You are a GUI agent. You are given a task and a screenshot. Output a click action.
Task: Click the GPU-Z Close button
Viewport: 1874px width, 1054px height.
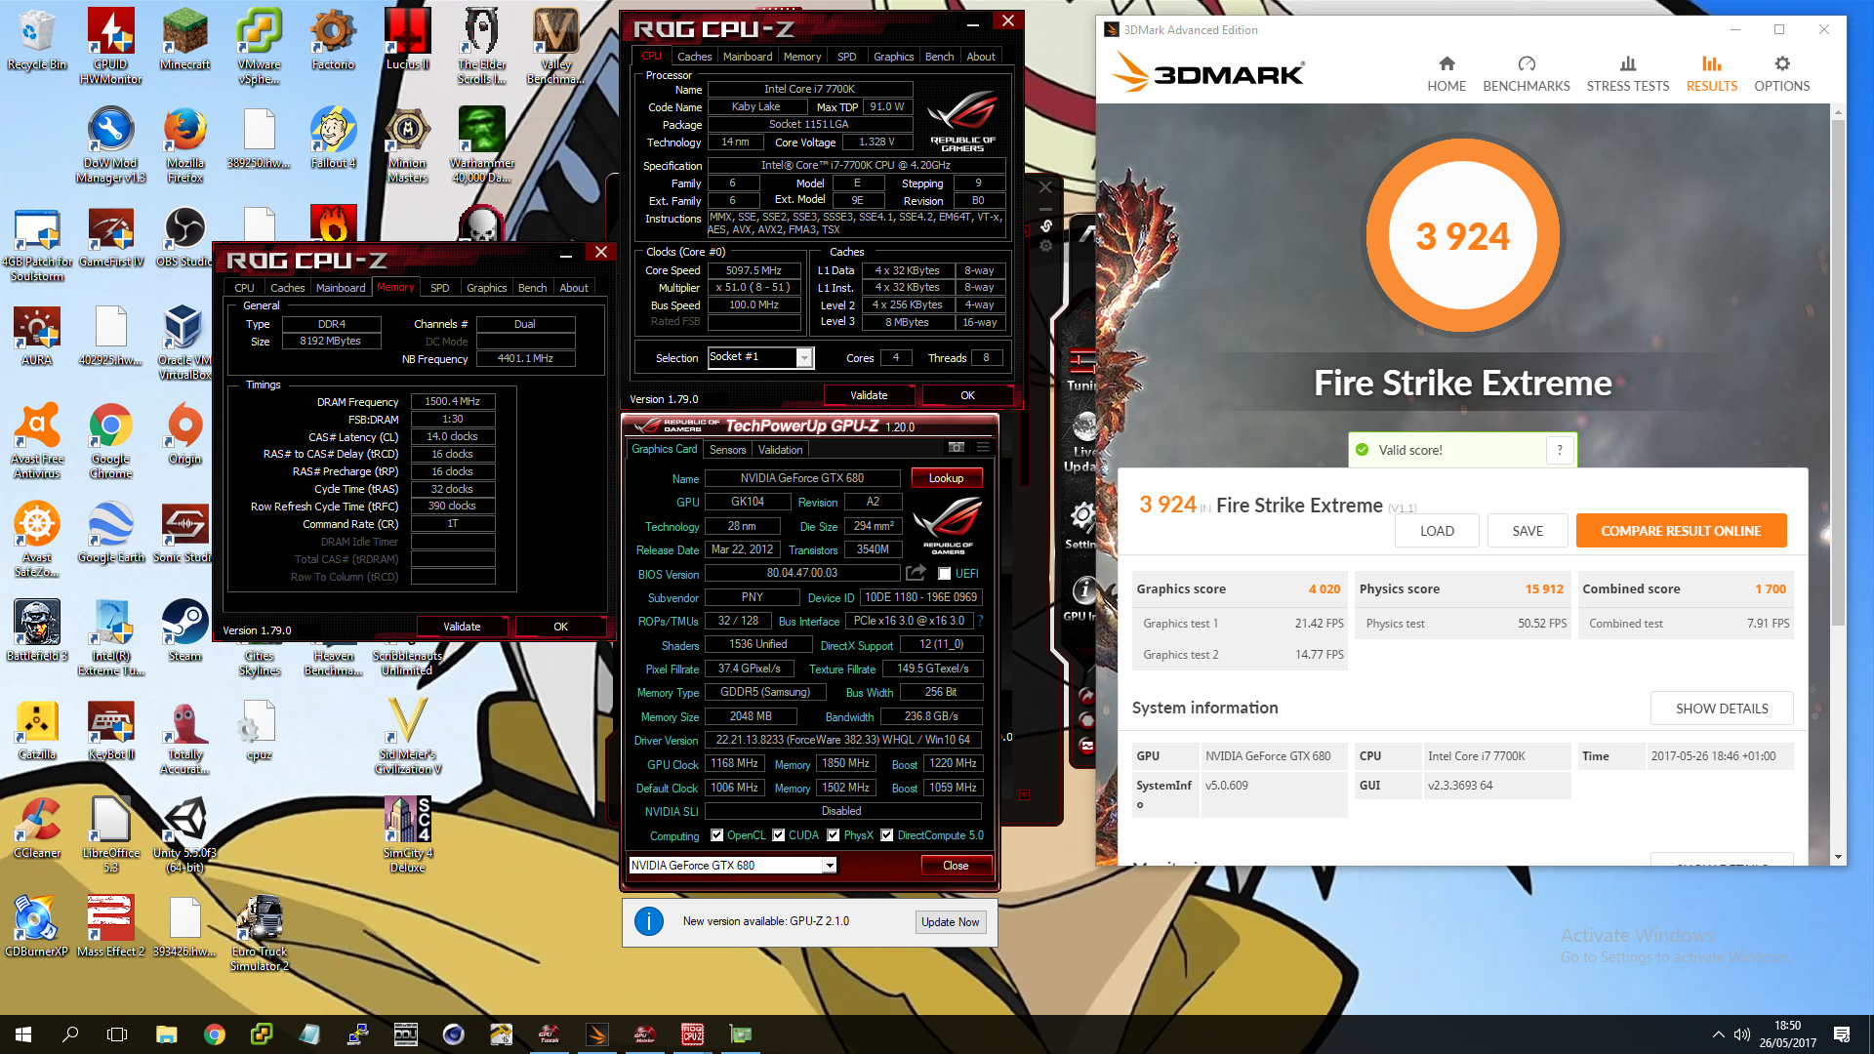(956, 866)
